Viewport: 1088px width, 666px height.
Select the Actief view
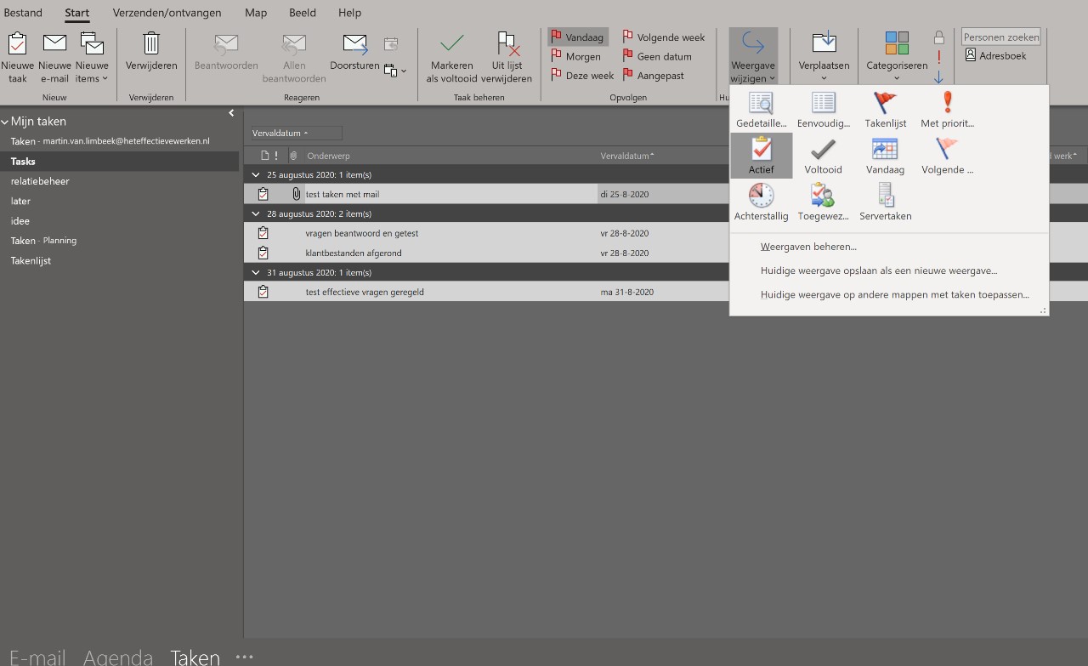[762, 156]
